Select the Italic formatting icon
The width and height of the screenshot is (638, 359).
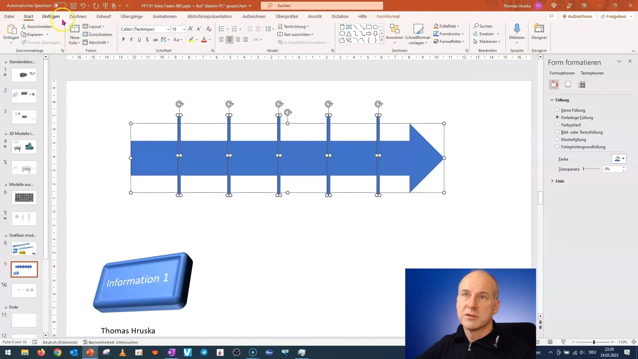click(x=132, y=40)
